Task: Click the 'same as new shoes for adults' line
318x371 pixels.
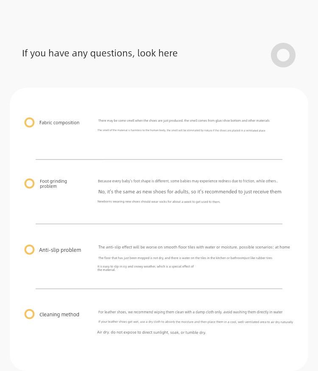Action: tap(190, 192)
